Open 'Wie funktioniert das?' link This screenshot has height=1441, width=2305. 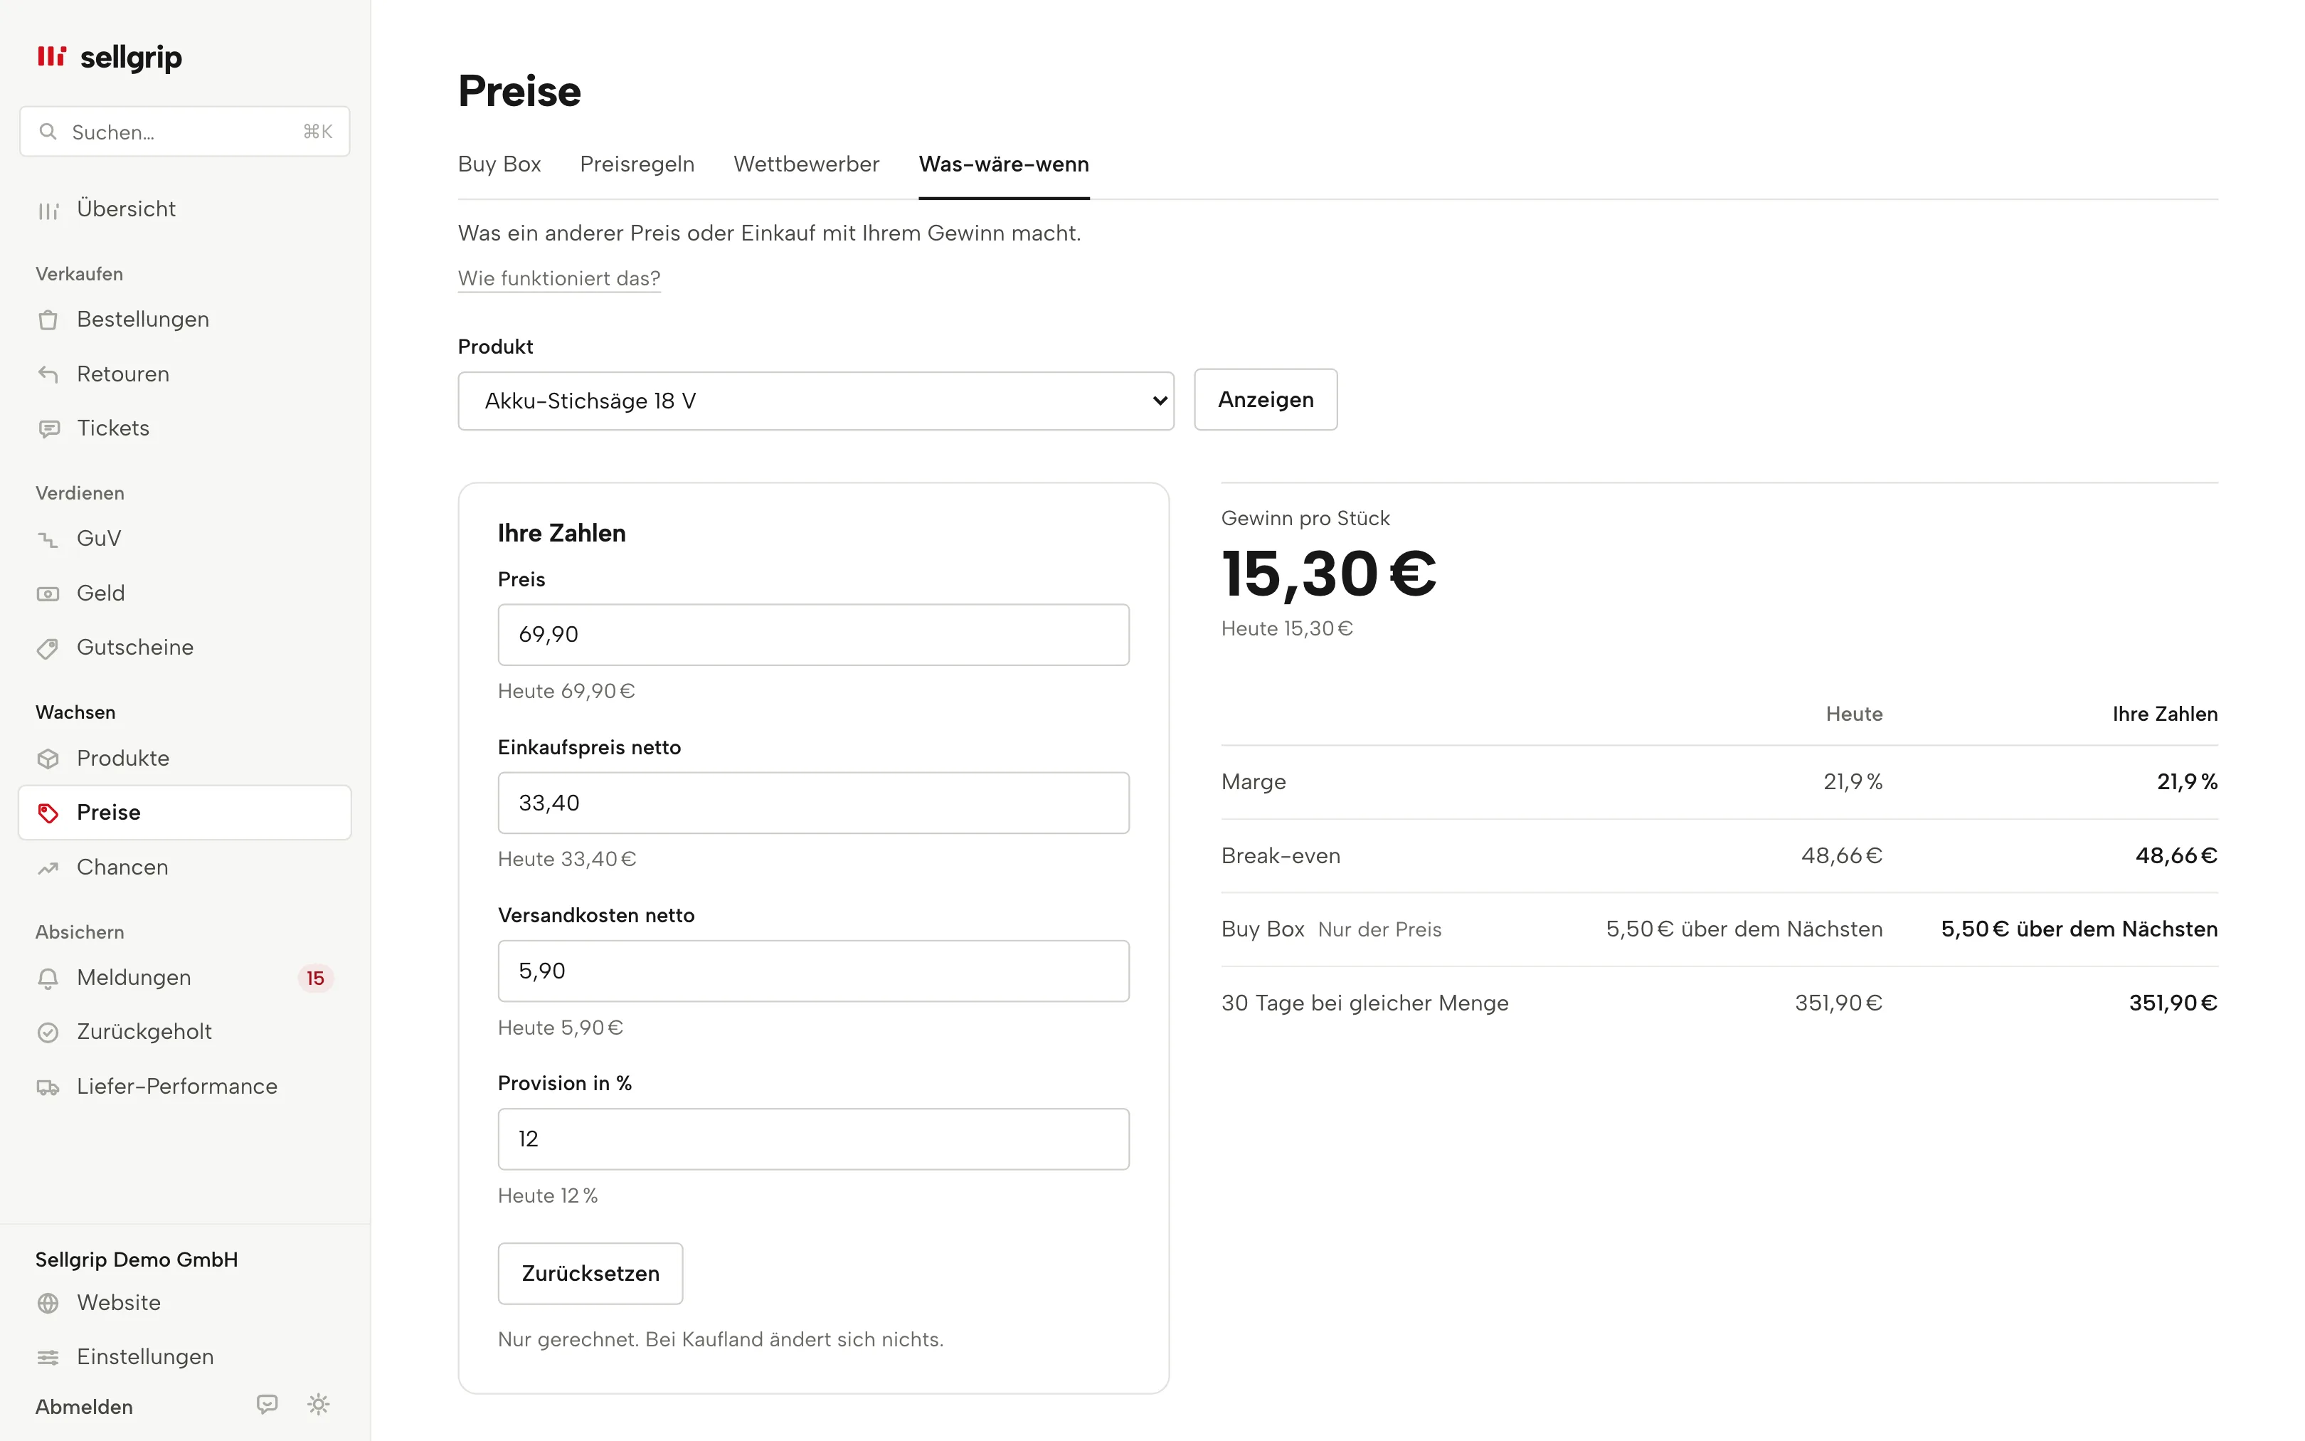(559, 278)
